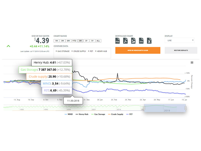Click the $4.39 end of day quote

tap(42, 41)
